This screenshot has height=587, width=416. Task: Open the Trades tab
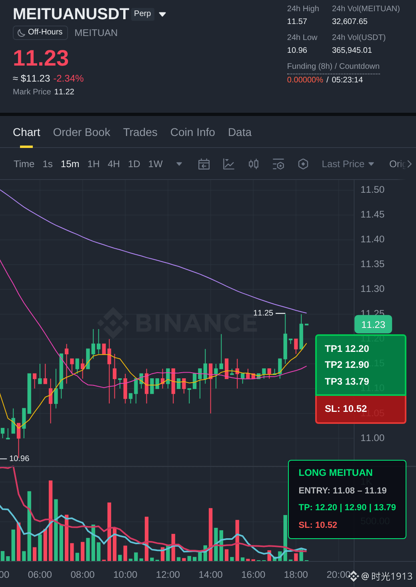pos(140,132)
